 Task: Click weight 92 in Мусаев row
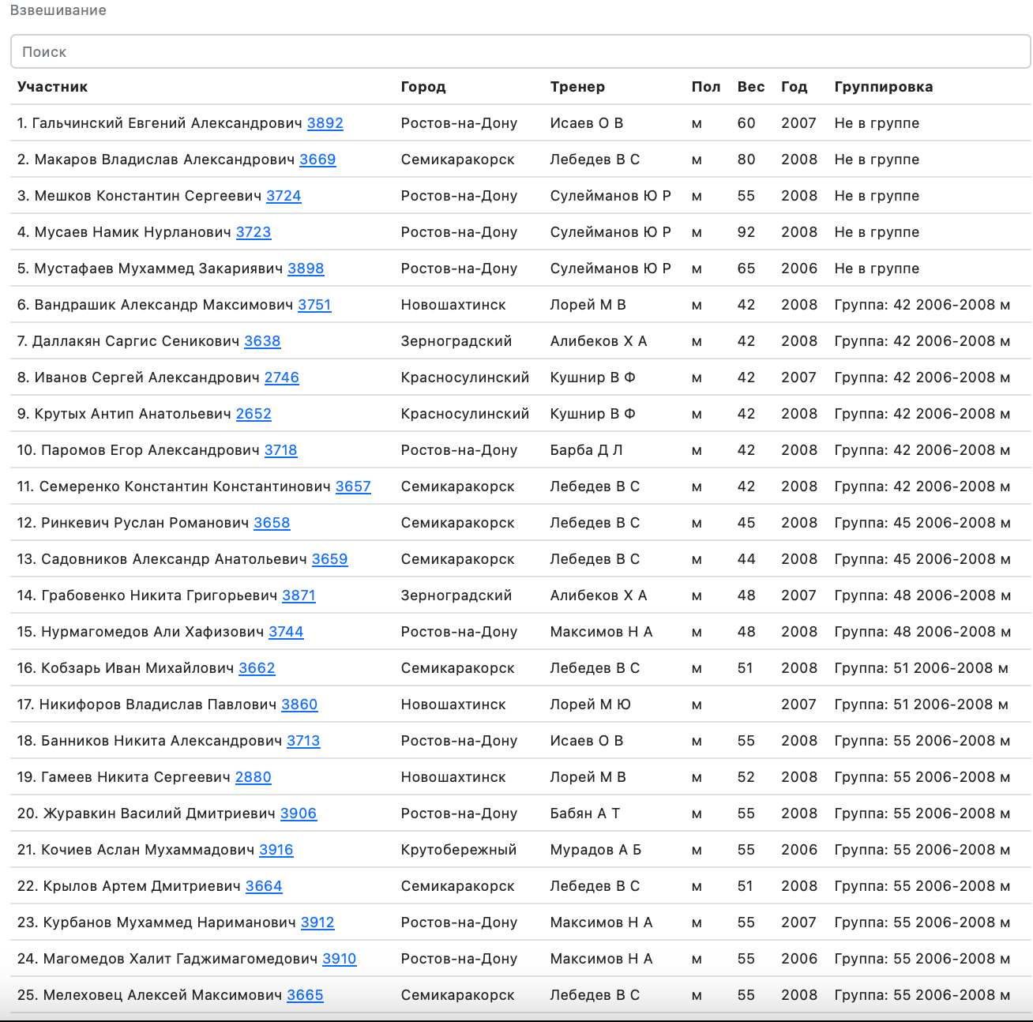pyautogui.click(x=746, y=232)
